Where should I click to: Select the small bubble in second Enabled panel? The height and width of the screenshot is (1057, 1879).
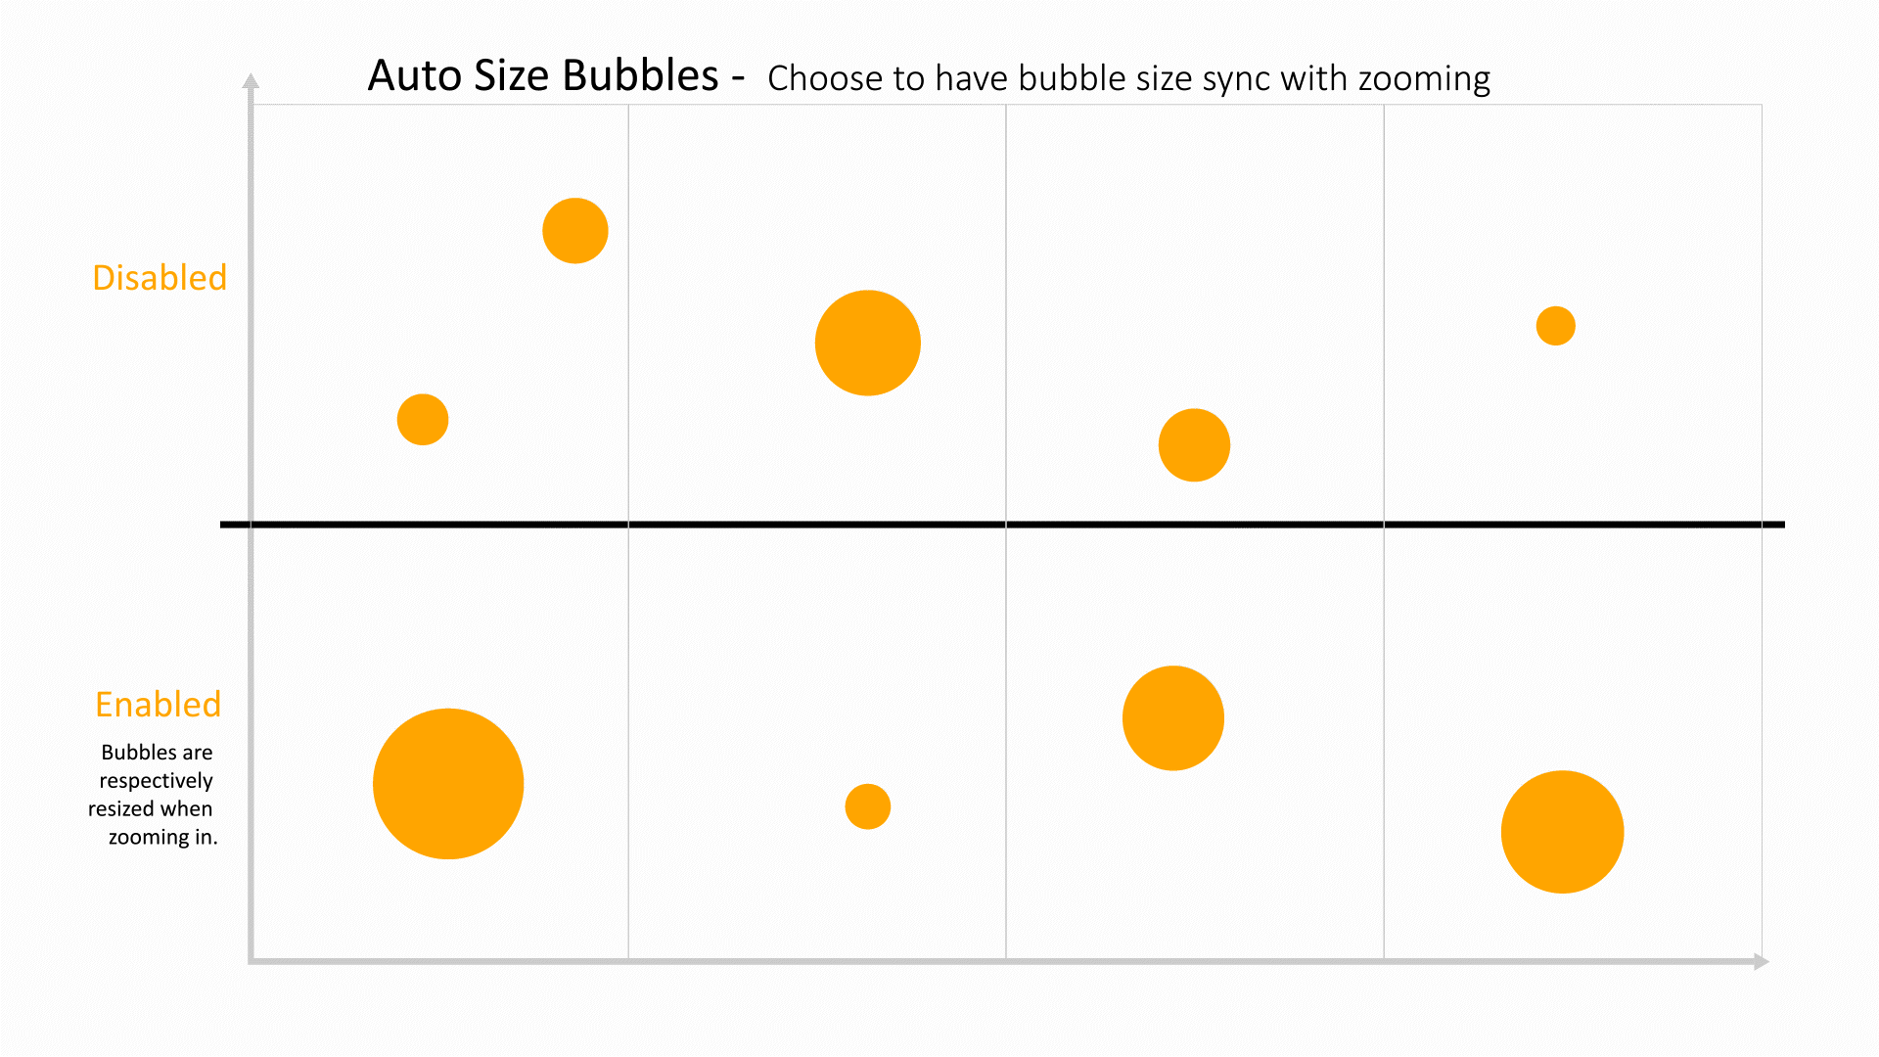[x=868, y=806]
